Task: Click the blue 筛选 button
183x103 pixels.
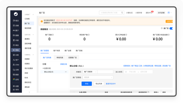Action: pyautogui.click(x=87, y=84)
